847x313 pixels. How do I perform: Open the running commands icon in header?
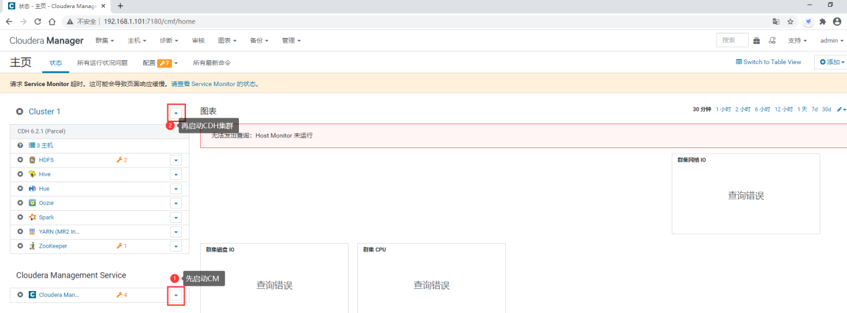click(773, 41)
